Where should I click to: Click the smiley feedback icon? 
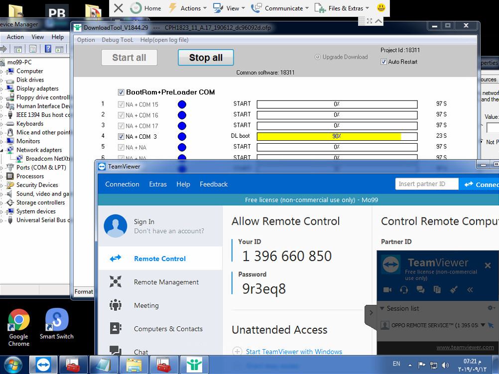tap(381, 7)
